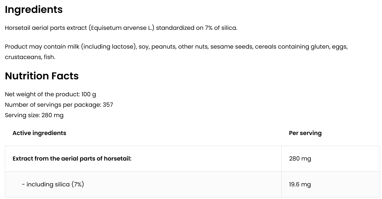
Task: Click the 'including silica (7%)' row label
Action: (53, 185)
